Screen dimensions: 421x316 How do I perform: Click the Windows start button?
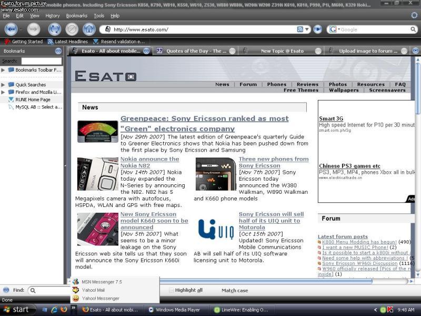(18, 310)
